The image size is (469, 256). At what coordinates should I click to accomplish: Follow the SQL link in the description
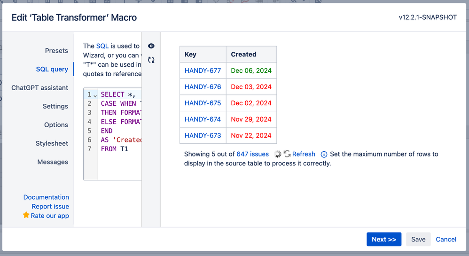pyautogui.click(x=102, y=46)
